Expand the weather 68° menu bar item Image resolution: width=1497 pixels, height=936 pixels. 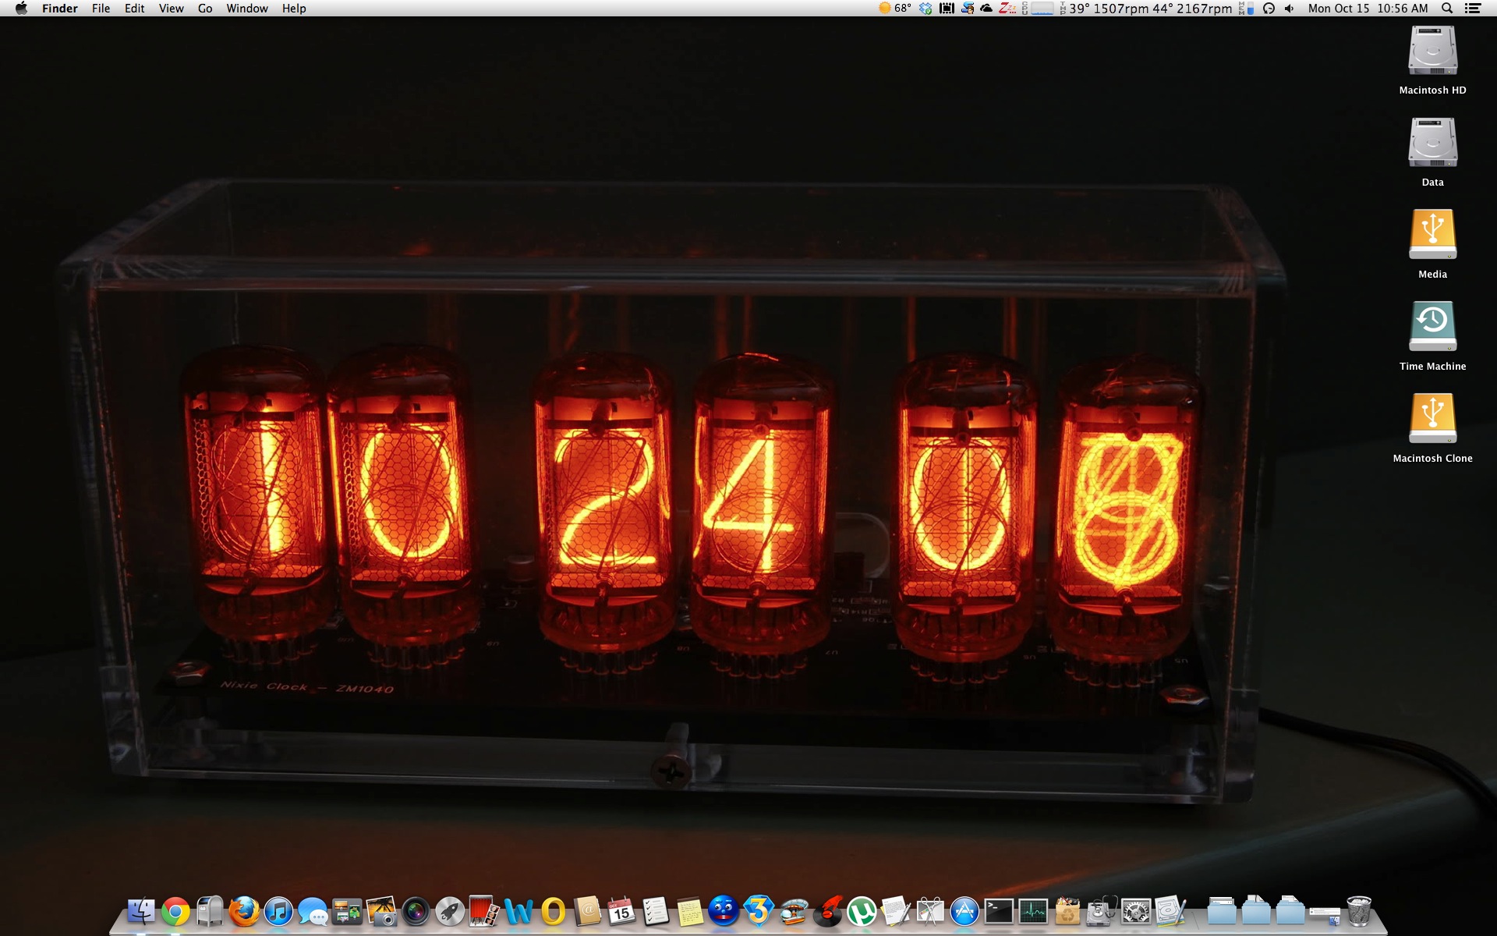point(895,9)
